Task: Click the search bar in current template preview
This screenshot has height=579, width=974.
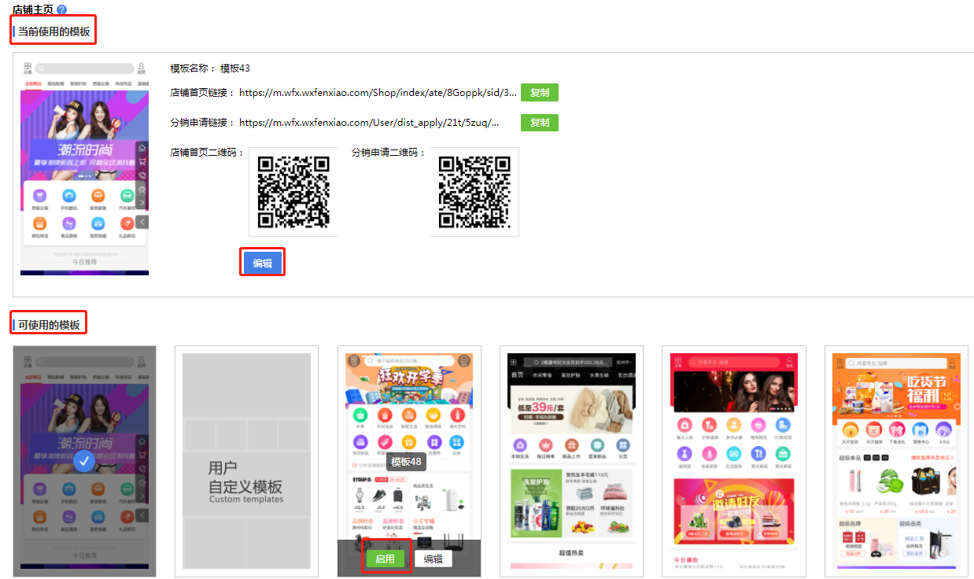Action: pos(84,68)
